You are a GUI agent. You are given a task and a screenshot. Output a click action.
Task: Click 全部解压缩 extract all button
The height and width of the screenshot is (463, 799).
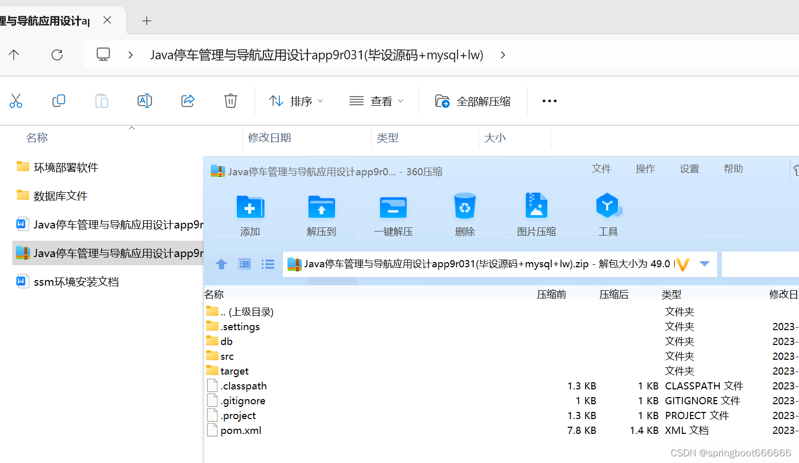(473, 101)
